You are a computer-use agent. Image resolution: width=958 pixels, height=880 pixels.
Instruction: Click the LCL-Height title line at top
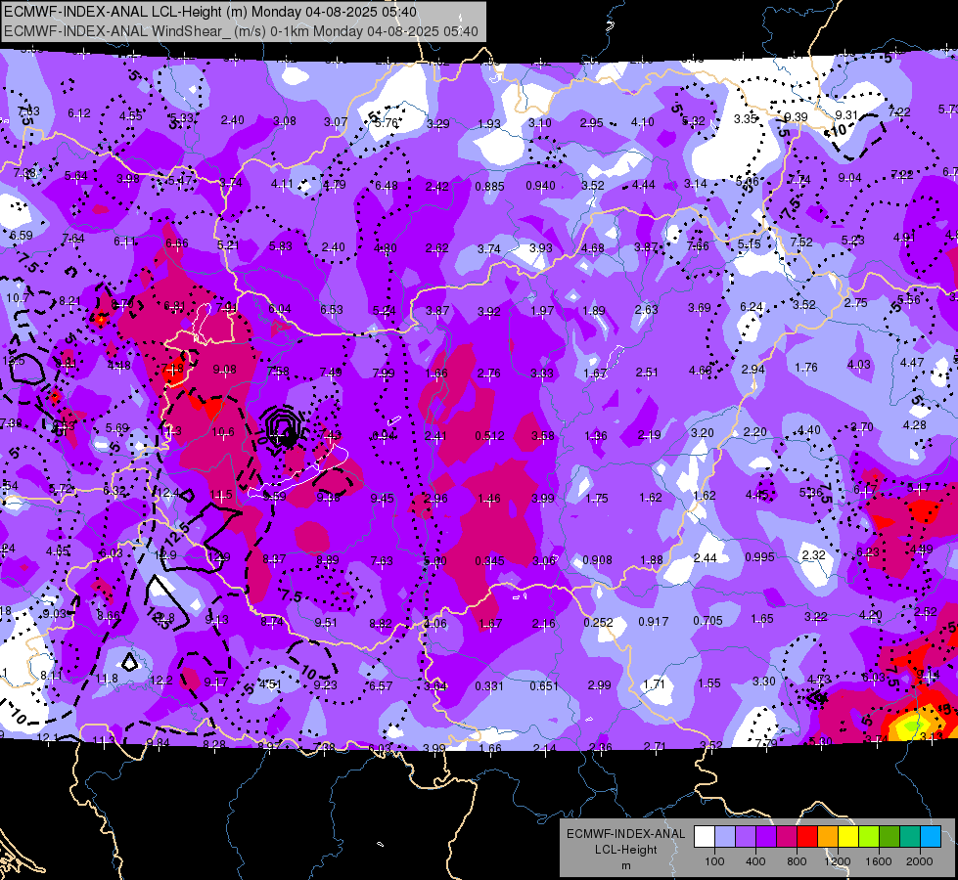click(x=210, y=12)
